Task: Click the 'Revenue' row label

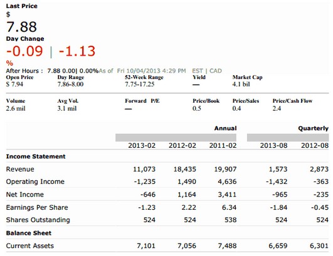Action: [x=20, y=169]
